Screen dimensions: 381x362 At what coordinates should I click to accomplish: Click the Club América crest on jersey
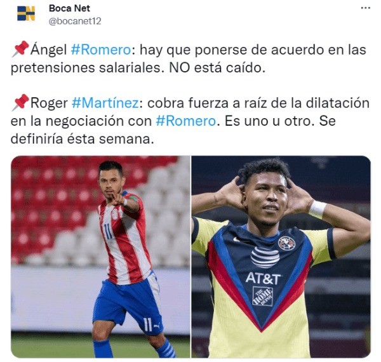click(x=286, y=243)
